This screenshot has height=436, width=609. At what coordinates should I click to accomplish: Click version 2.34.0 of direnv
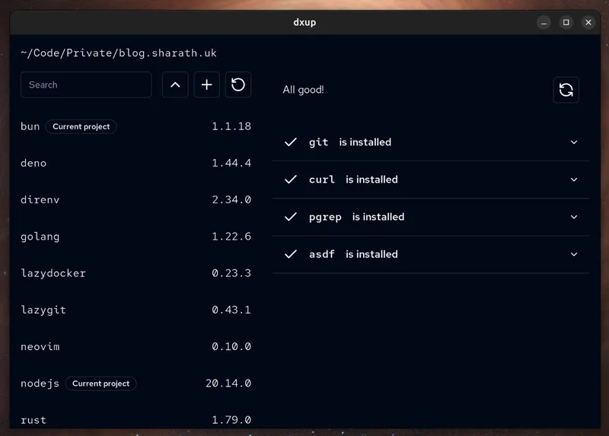231,199
